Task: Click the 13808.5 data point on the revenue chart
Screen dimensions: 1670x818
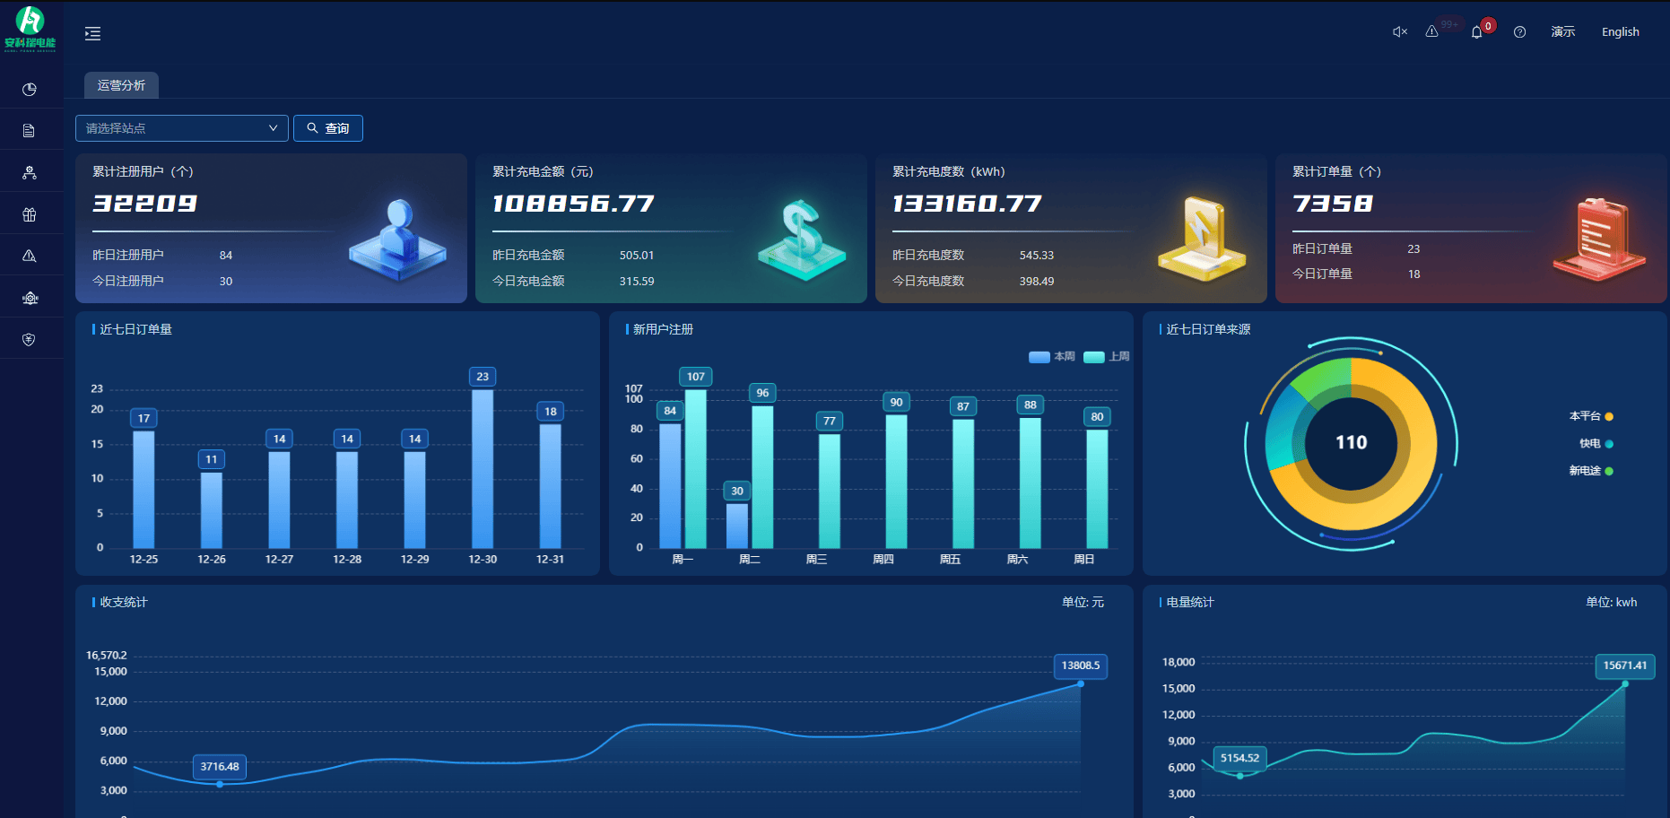Action: (x=1081, y=684)
